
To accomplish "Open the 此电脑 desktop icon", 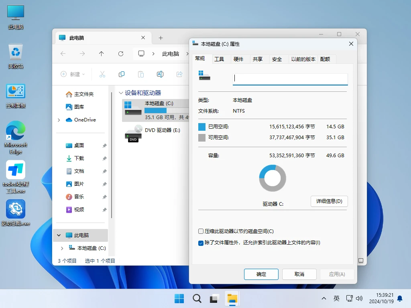I will tap(16, 17).
